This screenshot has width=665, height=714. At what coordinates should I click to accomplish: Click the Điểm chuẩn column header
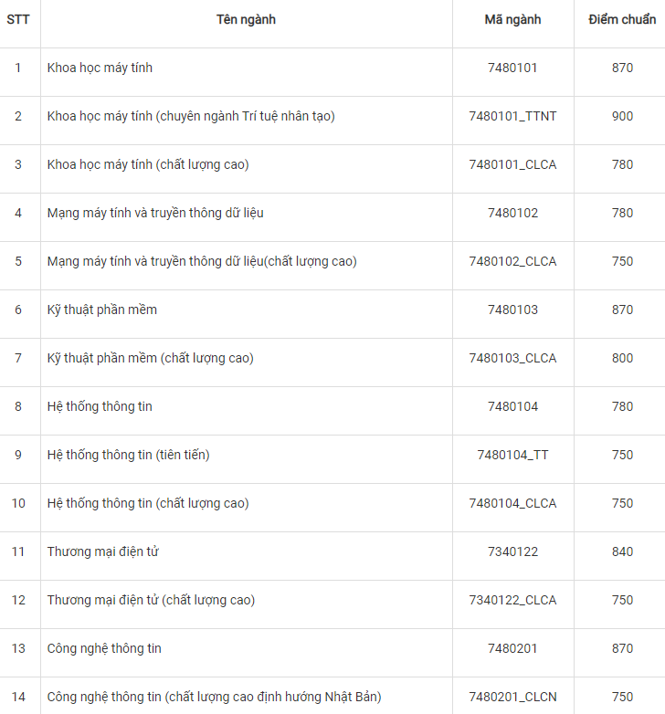coord(622,19)
